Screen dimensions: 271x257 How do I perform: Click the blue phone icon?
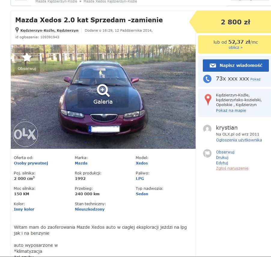(x=207, y=79)
